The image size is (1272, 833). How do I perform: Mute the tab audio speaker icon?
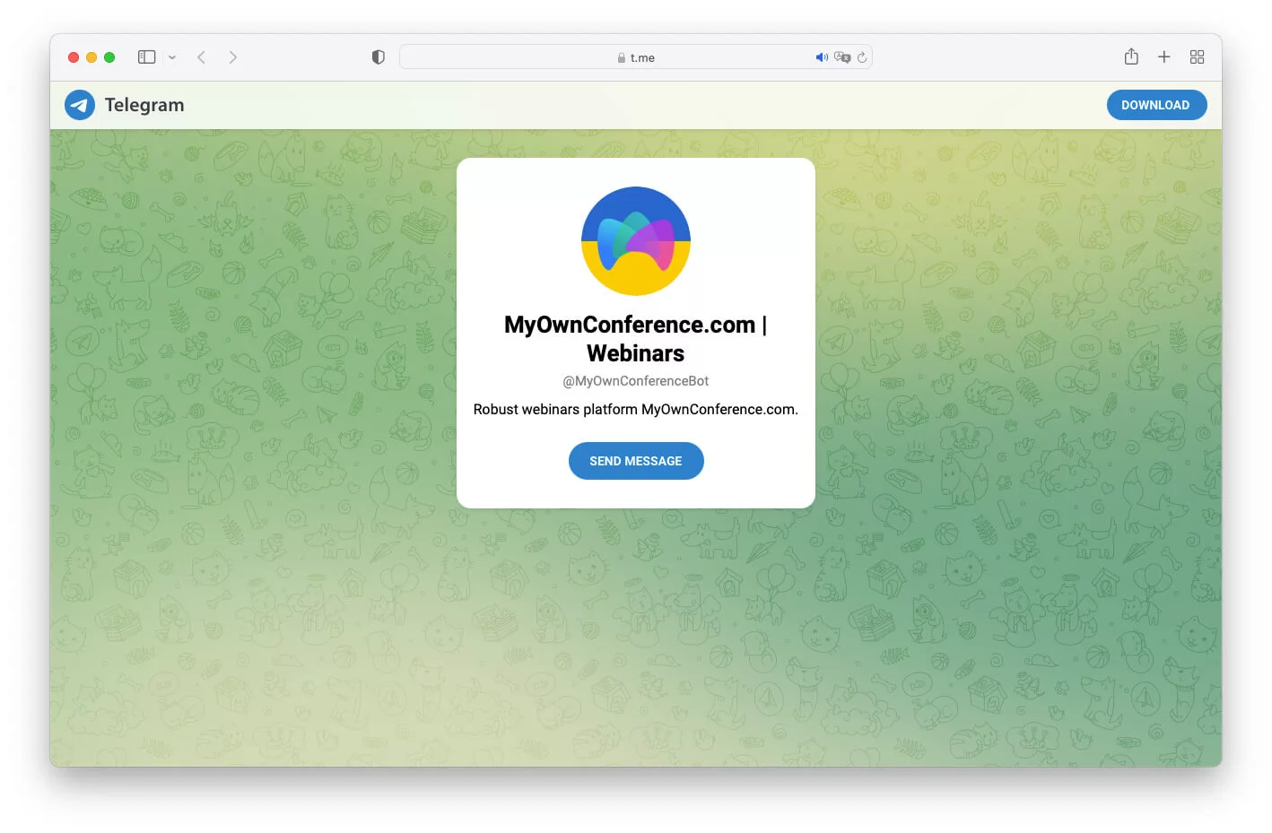tap(821, 57)
